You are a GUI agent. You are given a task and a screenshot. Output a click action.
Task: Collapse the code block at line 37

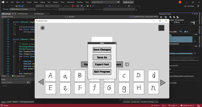pos(14,39)
